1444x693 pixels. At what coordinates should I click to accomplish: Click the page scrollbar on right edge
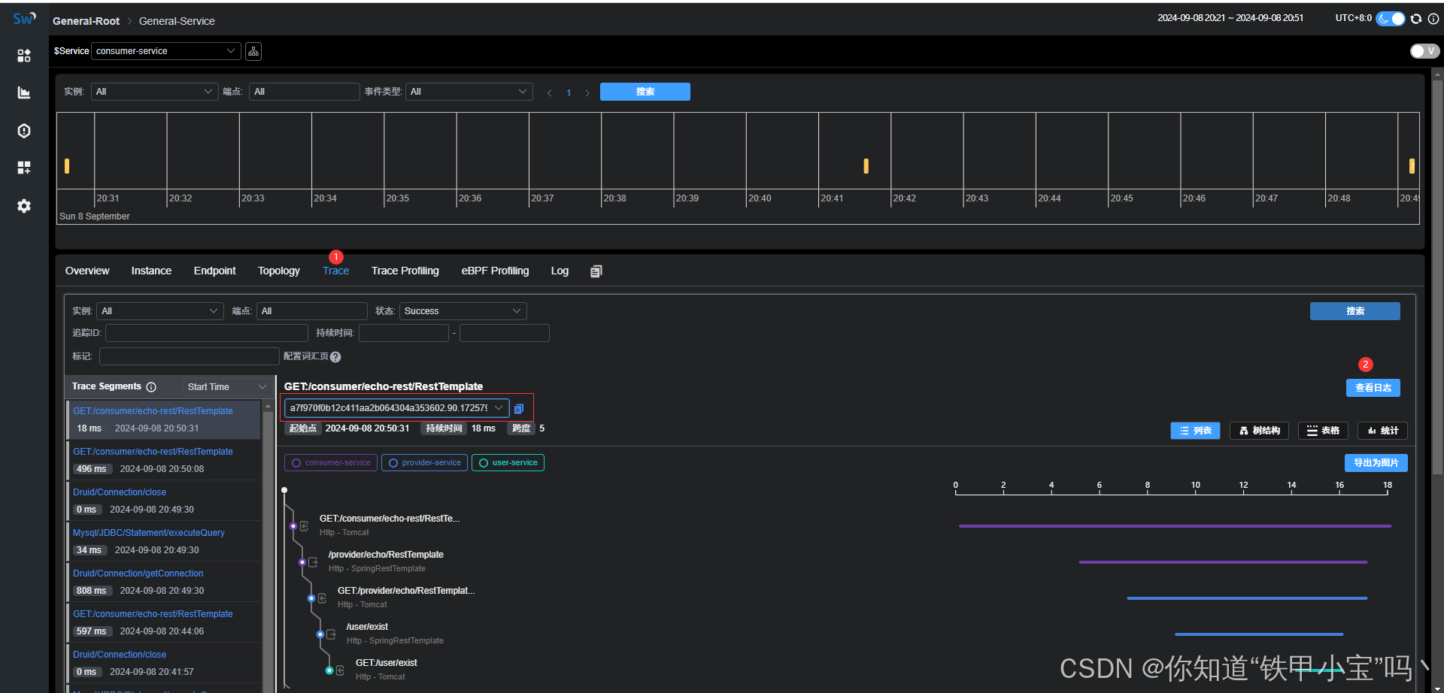point(1438,278)
